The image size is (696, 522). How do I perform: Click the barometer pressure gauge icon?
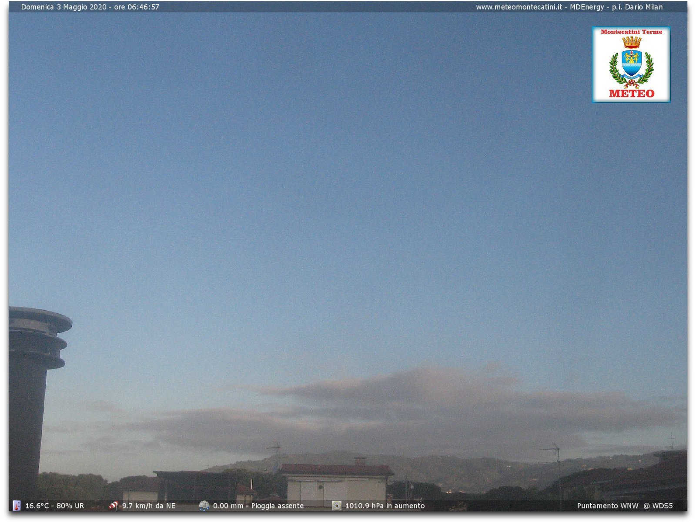click(337, 505)
